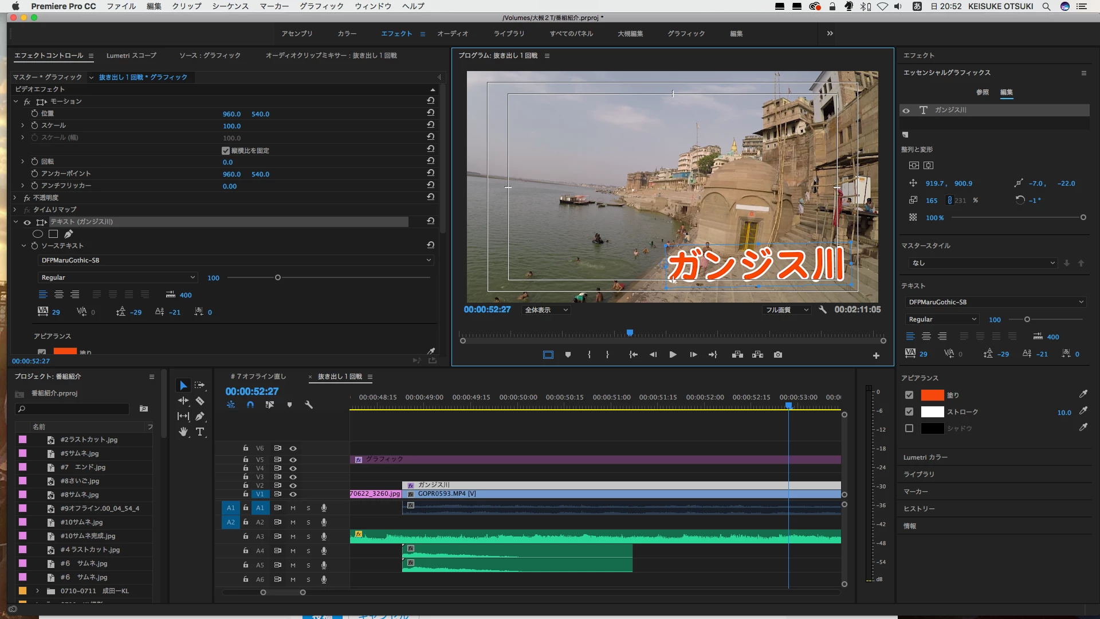Image resolution: width=1100 pixels, height=619 pixels.
Task: Select the Hand tool
Action: (x=183, y=432)
